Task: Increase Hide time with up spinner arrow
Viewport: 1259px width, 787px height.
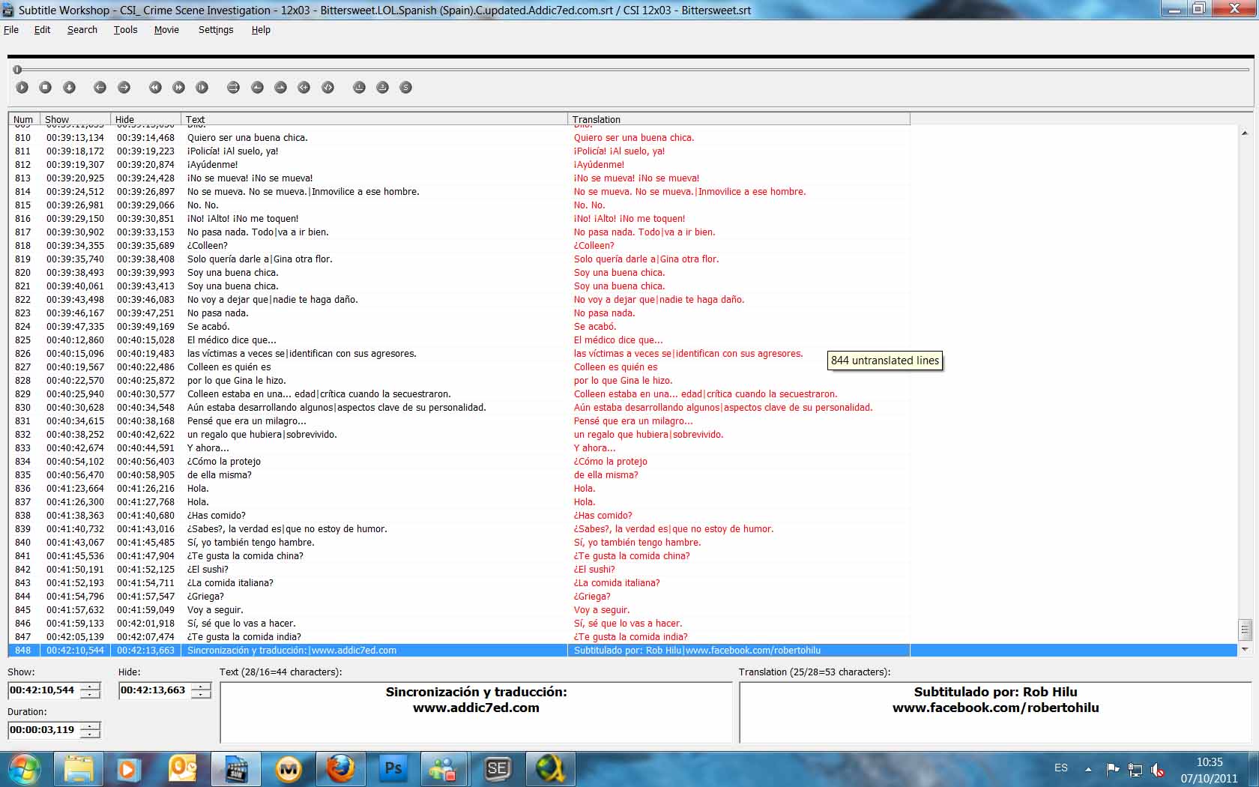Action: 201,687
